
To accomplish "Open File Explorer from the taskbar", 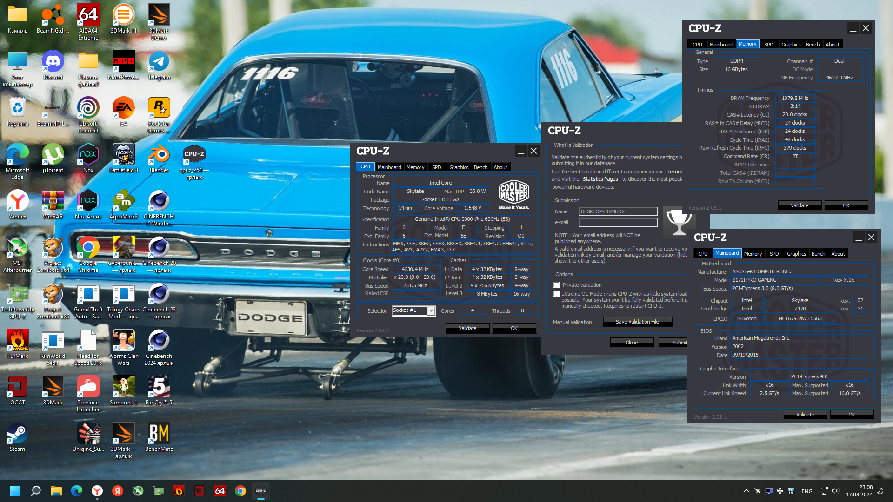I will [56, 491].
